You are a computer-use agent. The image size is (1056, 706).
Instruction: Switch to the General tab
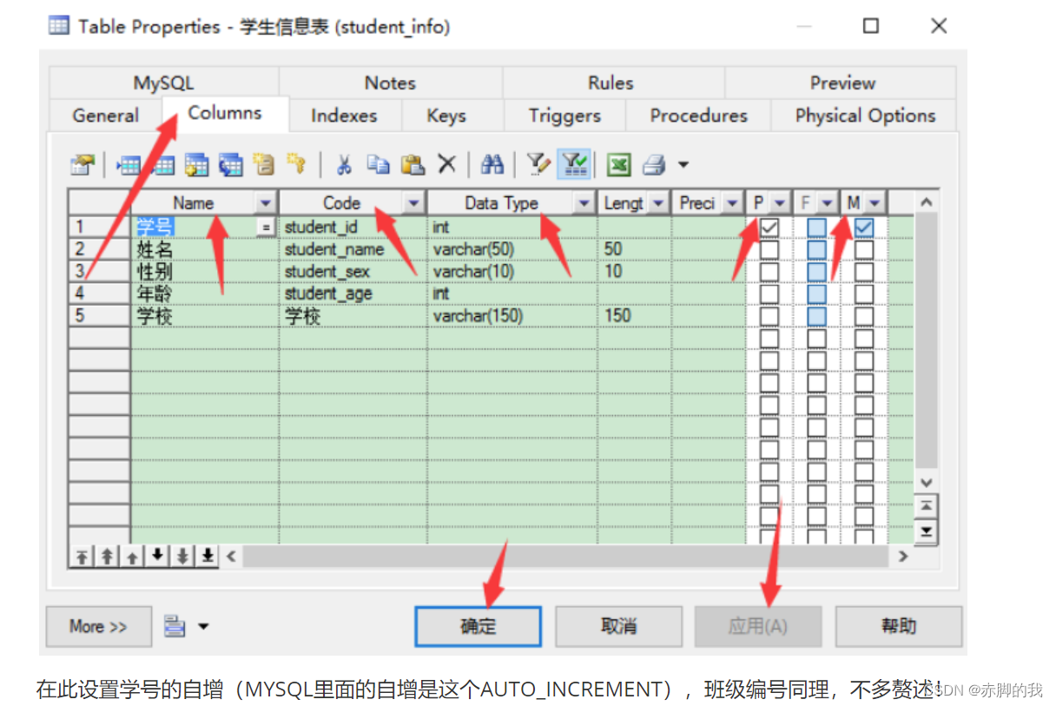click(106, 115)
